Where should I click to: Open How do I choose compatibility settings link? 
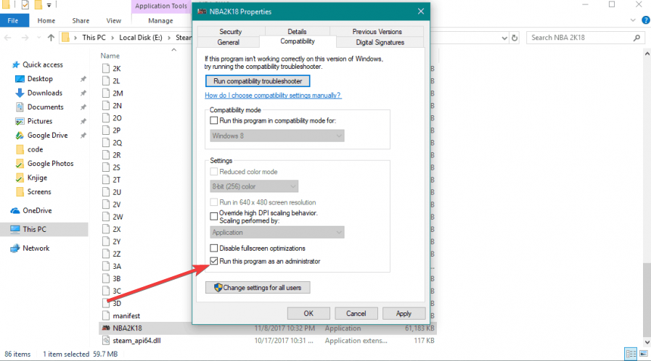pyautogui.click(x=273, y=96)
